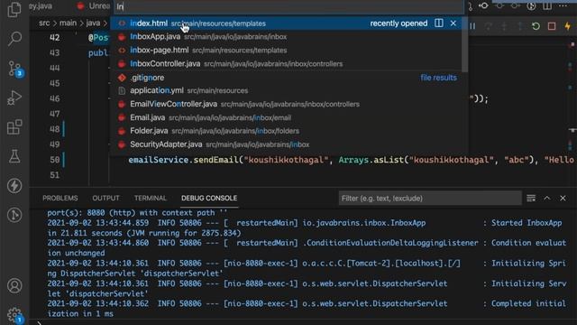Select EmailViewController.java result

[287, 105]
